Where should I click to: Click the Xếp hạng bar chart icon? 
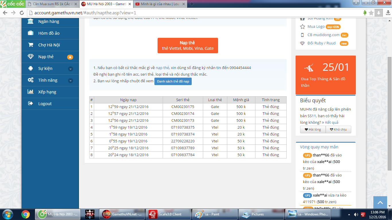pos(30,92)
